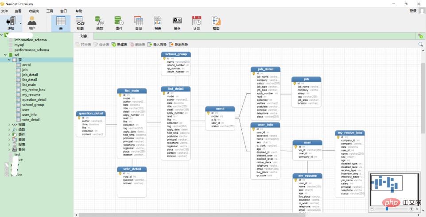Open the 函数 functions toolbar icon
Image resolution: width=426 pixels, height=217 pixels.
(100, 23)
